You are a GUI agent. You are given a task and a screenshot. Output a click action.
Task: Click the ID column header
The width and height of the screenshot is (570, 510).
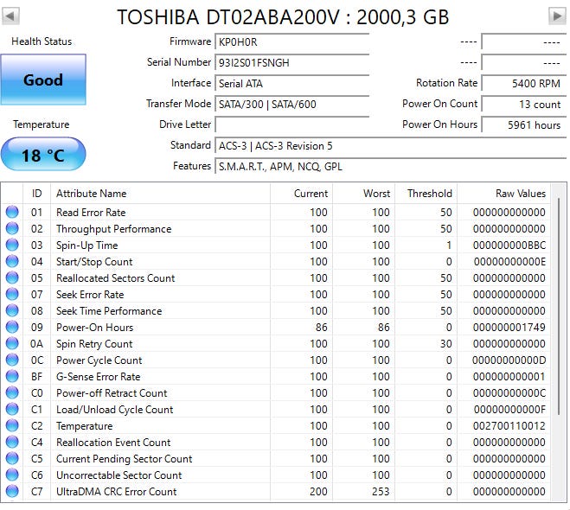point(36,194)
